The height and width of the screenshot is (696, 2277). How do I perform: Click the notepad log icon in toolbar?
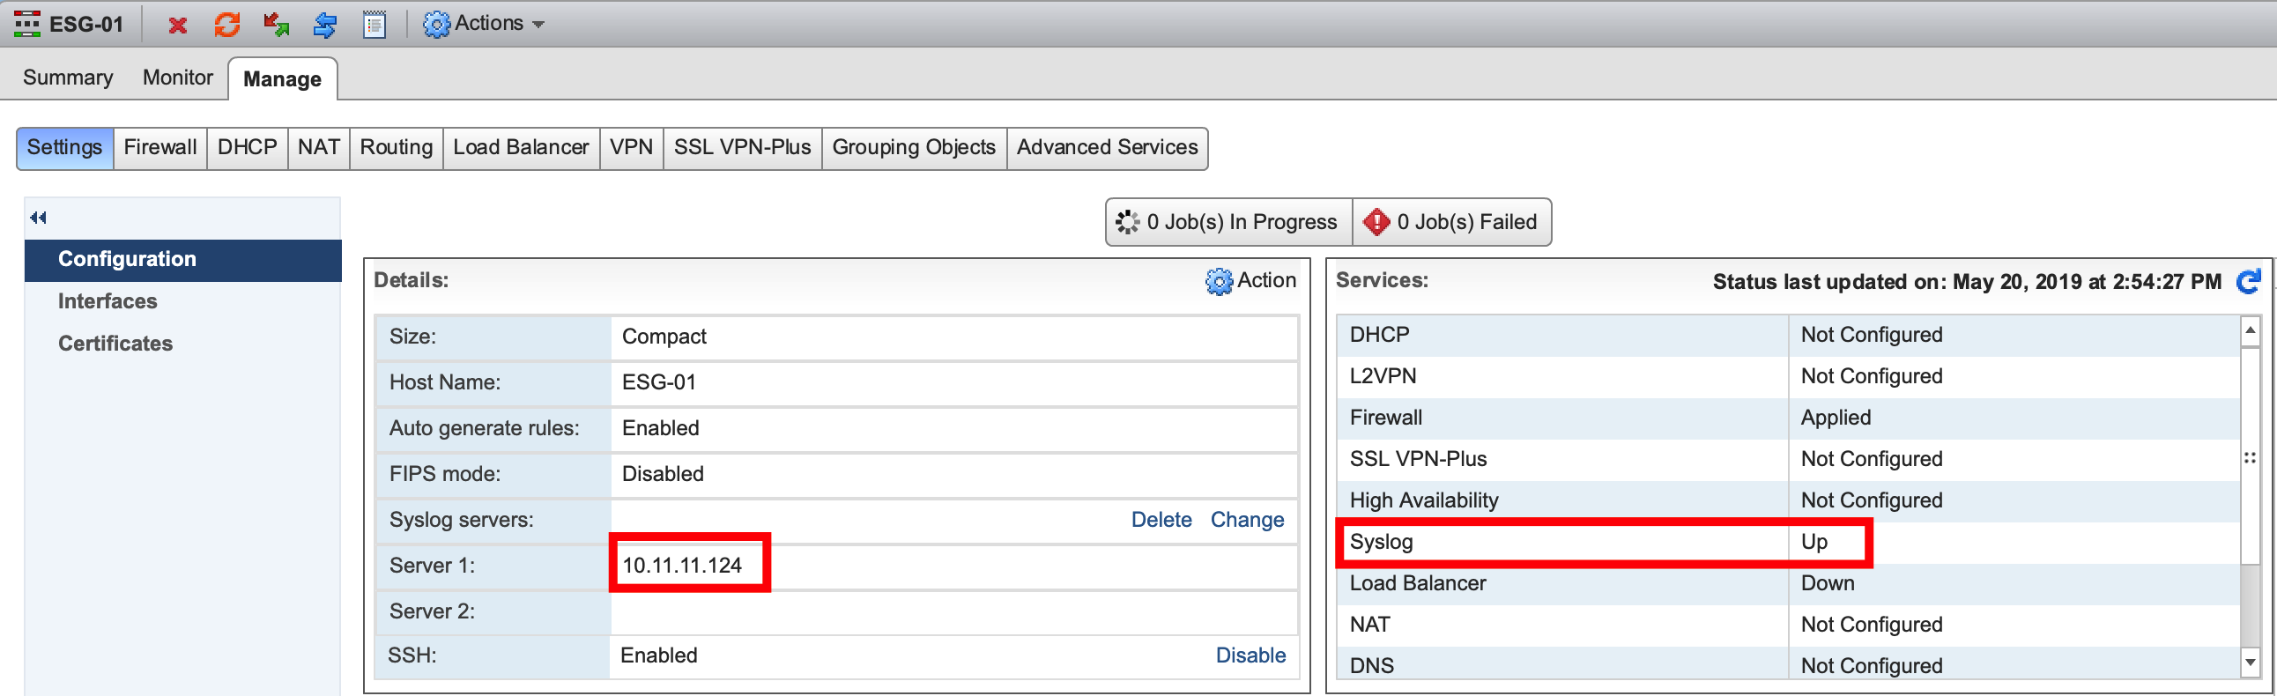click(375, 25)
